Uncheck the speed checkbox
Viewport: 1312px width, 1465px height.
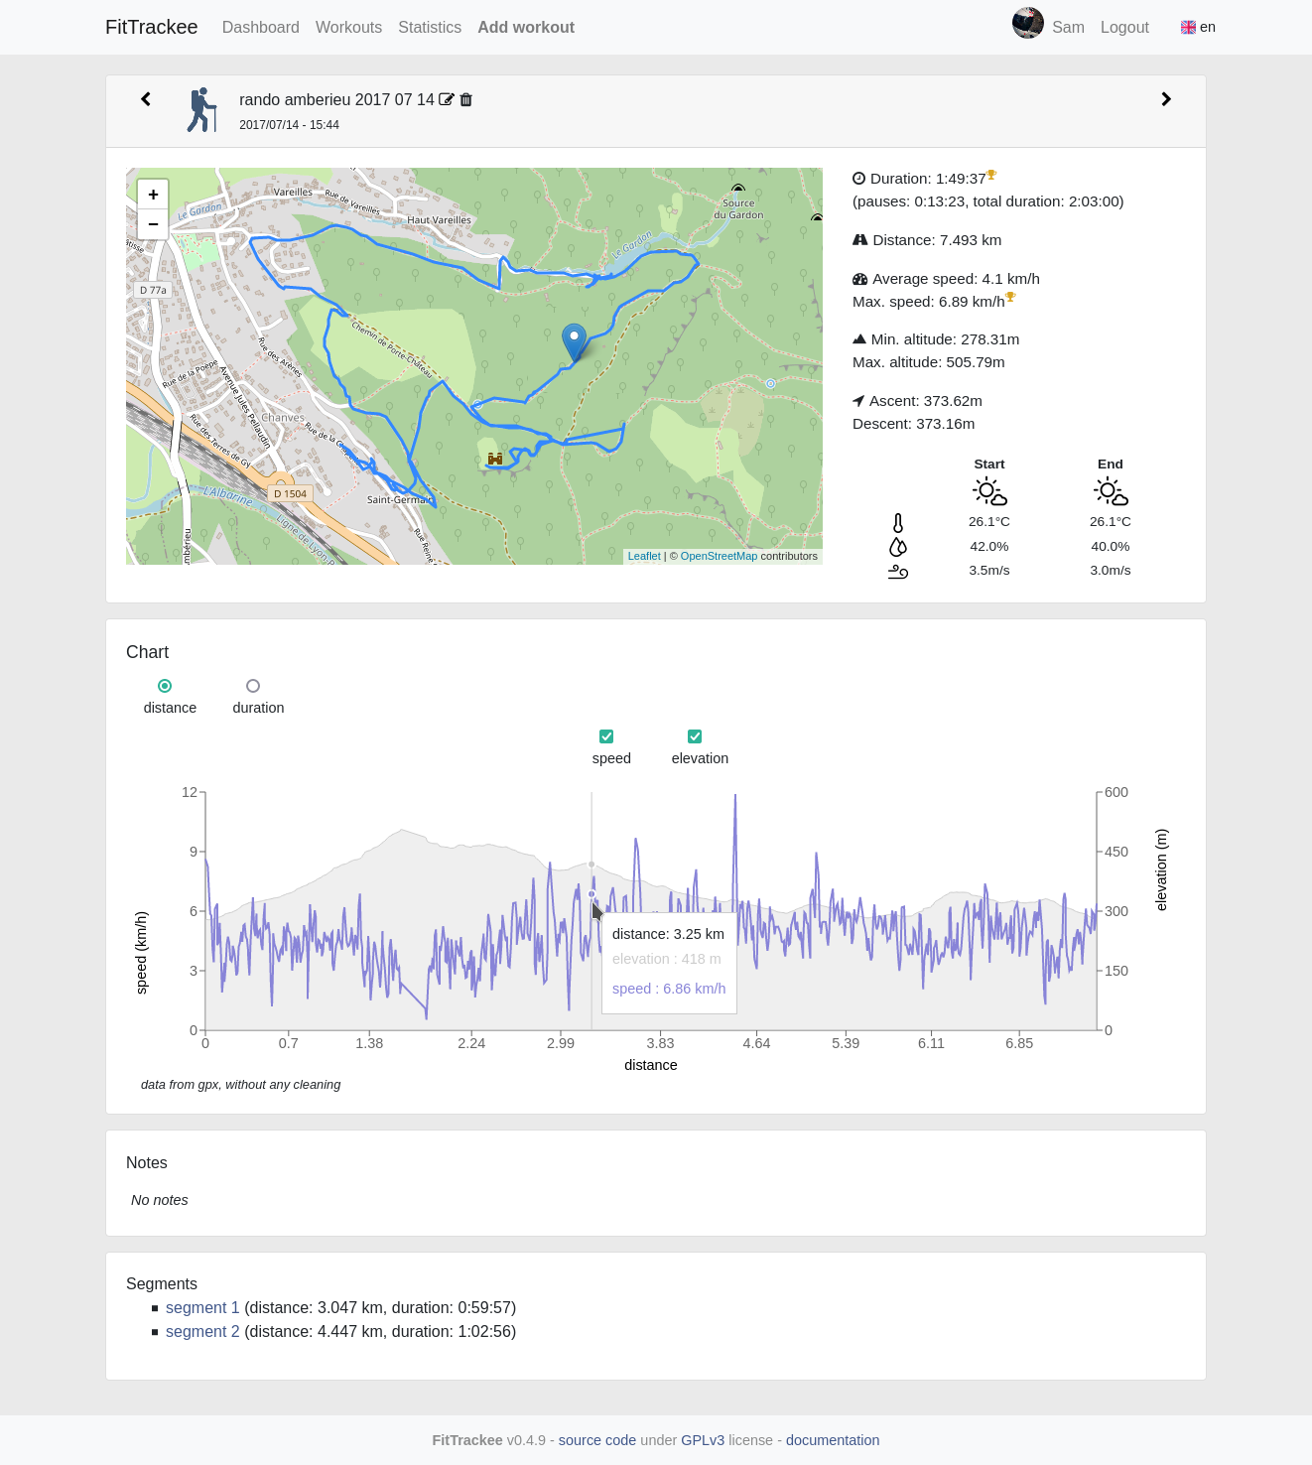(x=606, y=736)
